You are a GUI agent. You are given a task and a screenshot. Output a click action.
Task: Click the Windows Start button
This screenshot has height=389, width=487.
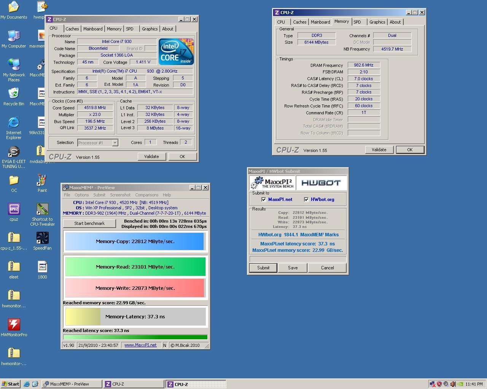point(10,384)
